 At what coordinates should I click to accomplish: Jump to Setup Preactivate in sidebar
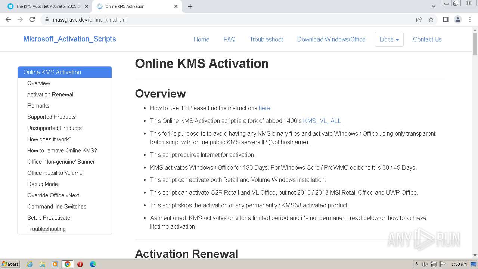[65, 218]
